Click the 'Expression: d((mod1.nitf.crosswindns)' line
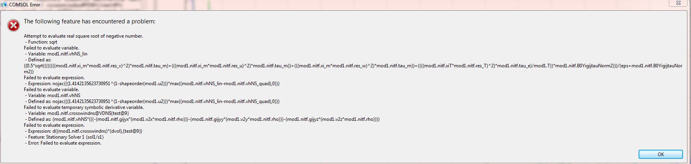 [84, 131]
